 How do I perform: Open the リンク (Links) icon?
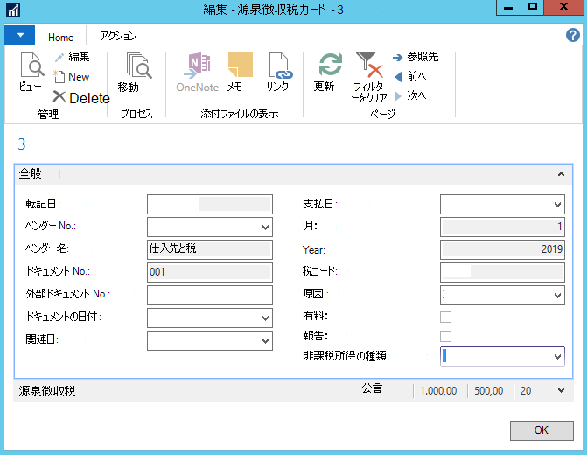point(280,65)
